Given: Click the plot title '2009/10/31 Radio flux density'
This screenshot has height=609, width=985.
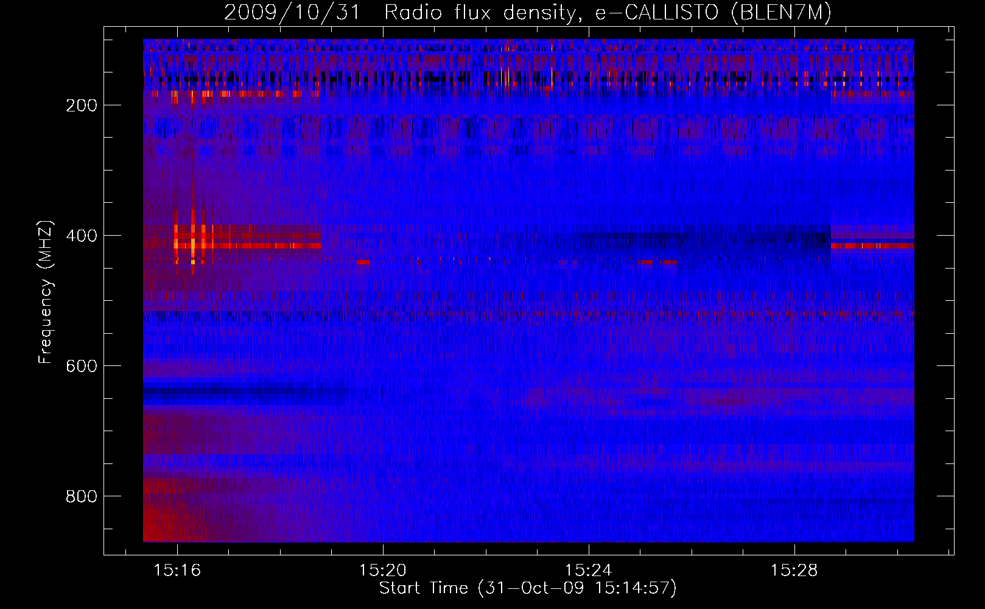Looking at the screenshot, I should (528, 12).
